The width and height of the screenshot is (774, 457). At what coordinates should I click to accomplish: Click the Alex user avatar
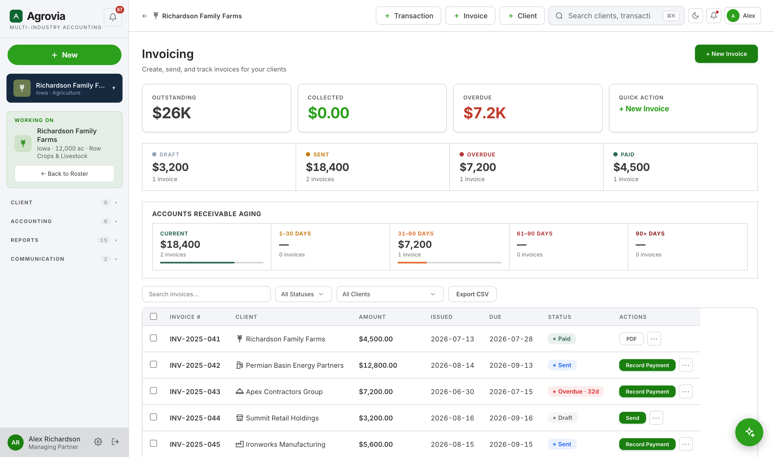[x=733, y=16]
